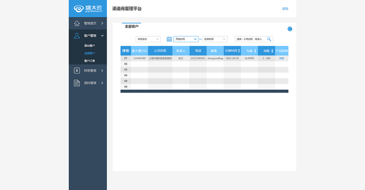Click the blue refresh icon
The width and height of the screenshot is (365, 190).
[x=290, y=29]
